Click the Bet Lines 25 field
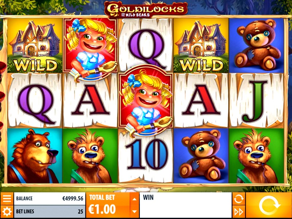The image size is (292, 219). pos(50,212)
